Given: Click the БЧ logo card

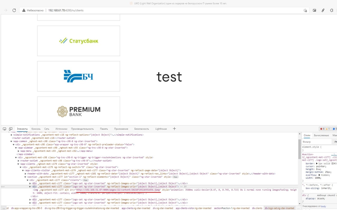Looking at the screenshot, I should (x=78, y=76).
